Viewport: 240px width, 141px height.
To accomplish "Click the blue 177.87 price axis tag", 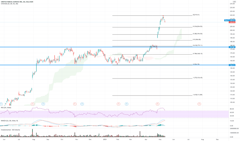I will 232,47.
